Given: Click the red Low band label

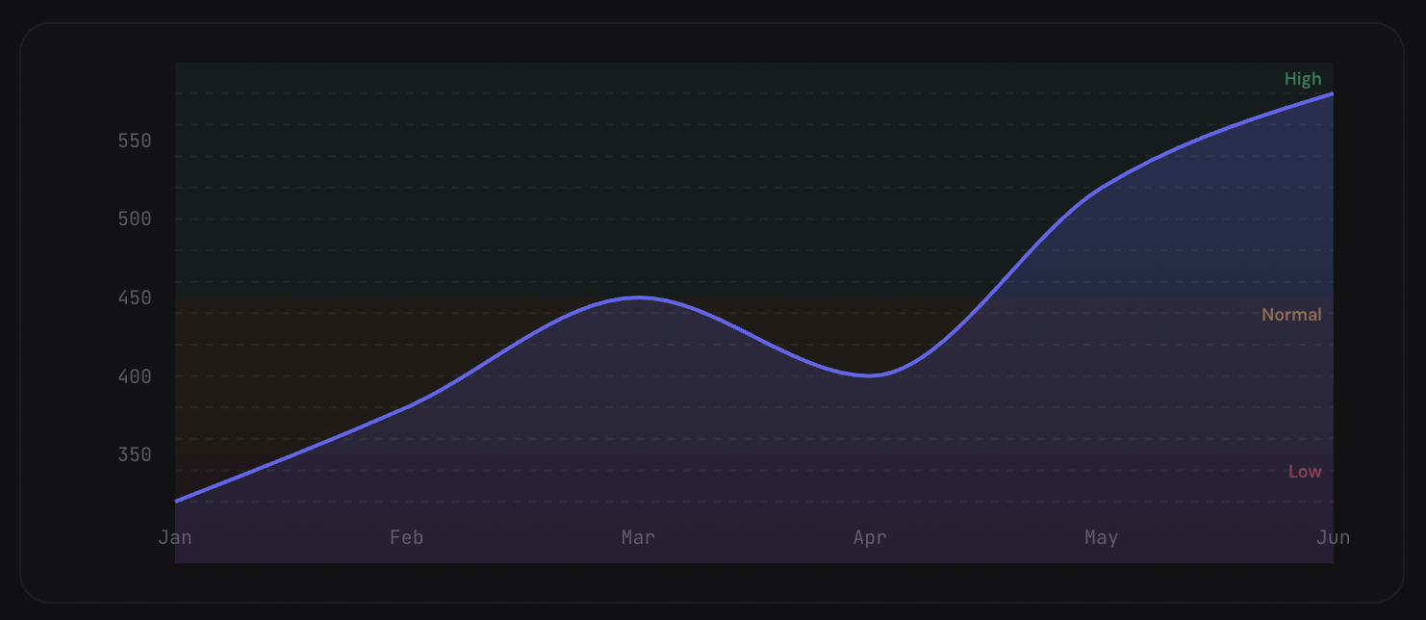Looking at the screenshot, I should tap(1305, 472).
